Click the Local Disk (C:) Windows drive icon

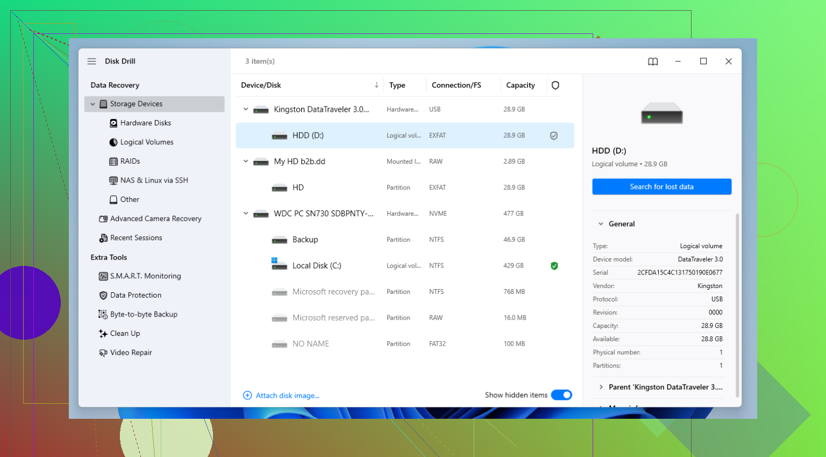click(x=279, y=264)
